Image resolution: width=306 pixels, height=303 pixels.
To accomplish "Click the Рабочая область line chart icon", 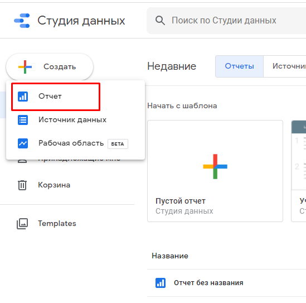I will pyautogui.click(x=23, y=143).
